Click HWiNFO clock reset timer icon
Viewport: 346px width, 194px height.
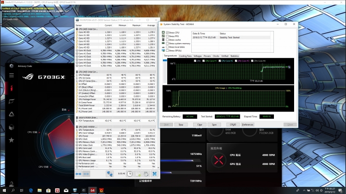130,174
